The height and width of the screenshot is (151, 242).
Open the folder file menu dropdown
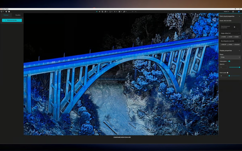pyautogui.click(x=2, y=11)
